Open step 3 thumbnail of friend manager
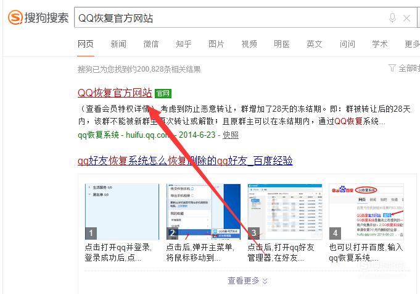Viewport: 420px width, 294px height. [x=285, y=212]
